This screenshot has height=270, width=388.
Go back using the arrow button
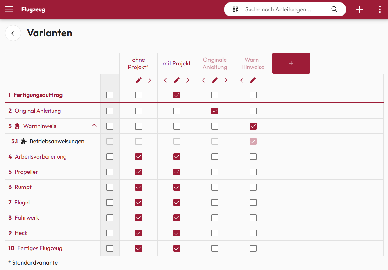pos(13,33)
